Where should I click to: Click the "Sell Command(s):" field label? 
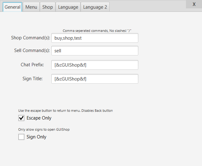[x=32, y=50]
